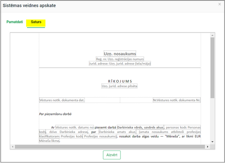Click the Aizvērt button
225x163 pixels.
coord(112,155)
